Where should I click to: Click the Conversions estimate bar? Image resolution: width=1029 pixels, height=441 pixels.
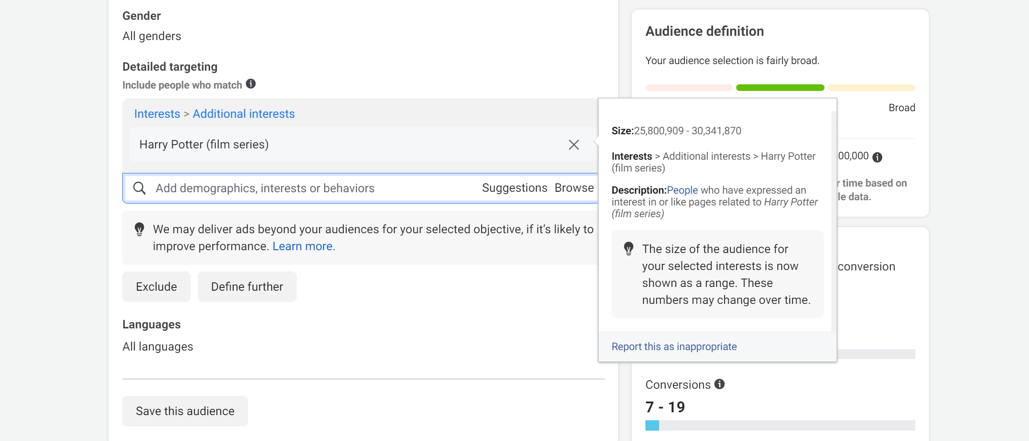(780, 425)
